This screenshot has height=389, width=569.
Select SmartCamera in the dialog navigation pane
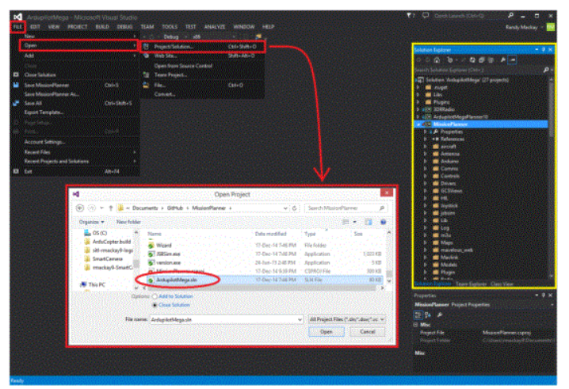(104, 259)
